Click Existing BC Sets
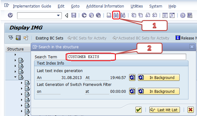 point(49,38)
